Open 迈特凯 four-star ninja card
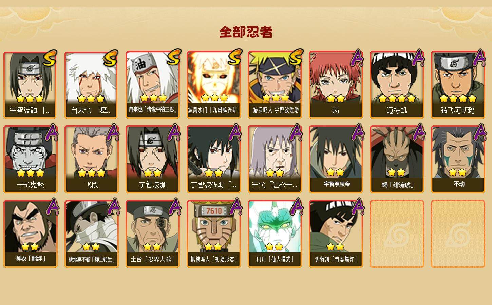Image resolution: width=492 pixels, height=305 pixels. tap(397, 85)
